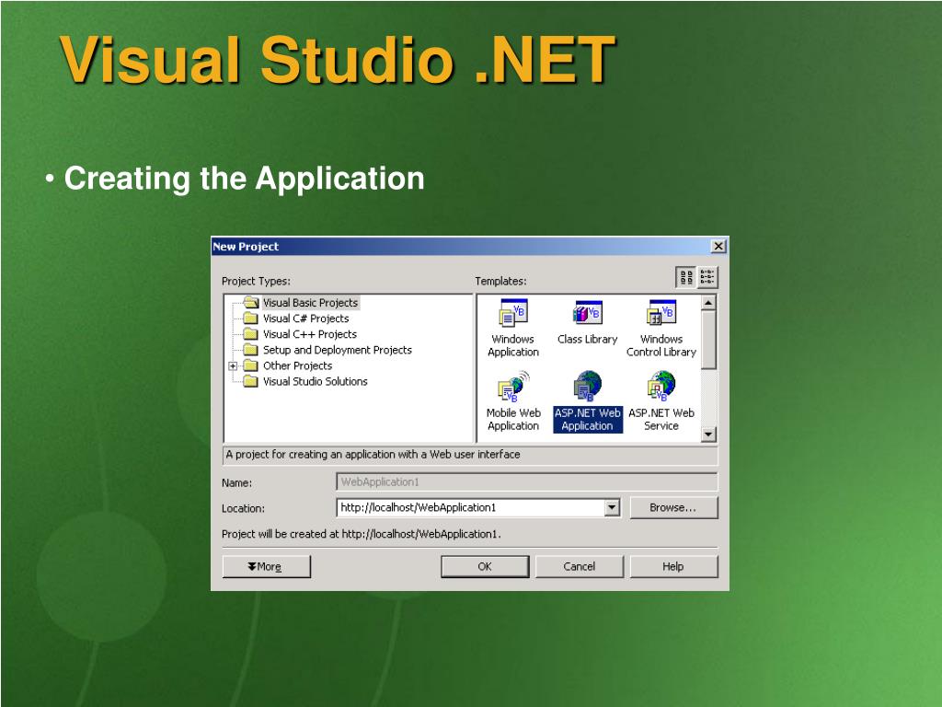Click the Other Projects folder icon
This screenshot has width=942, height=707.
251,365
